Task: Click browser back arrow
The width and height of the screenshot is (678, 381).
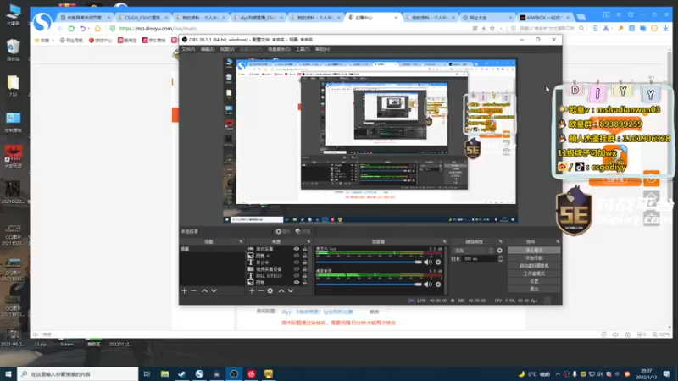Action: (60, 29)
